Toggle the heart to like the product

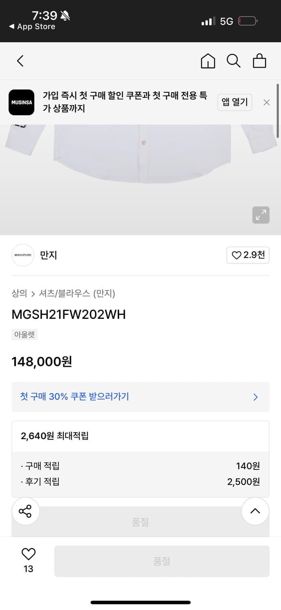point(27,554)
